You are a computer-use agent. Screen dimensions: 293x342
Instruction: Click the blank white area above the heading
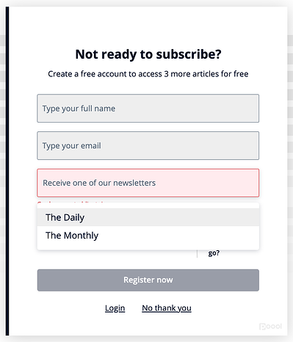tap(148, 26)
